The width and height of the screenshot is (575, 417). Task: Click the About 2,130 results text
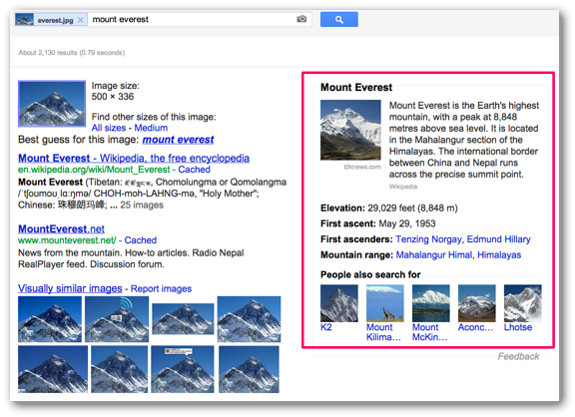tap(72, 53)
